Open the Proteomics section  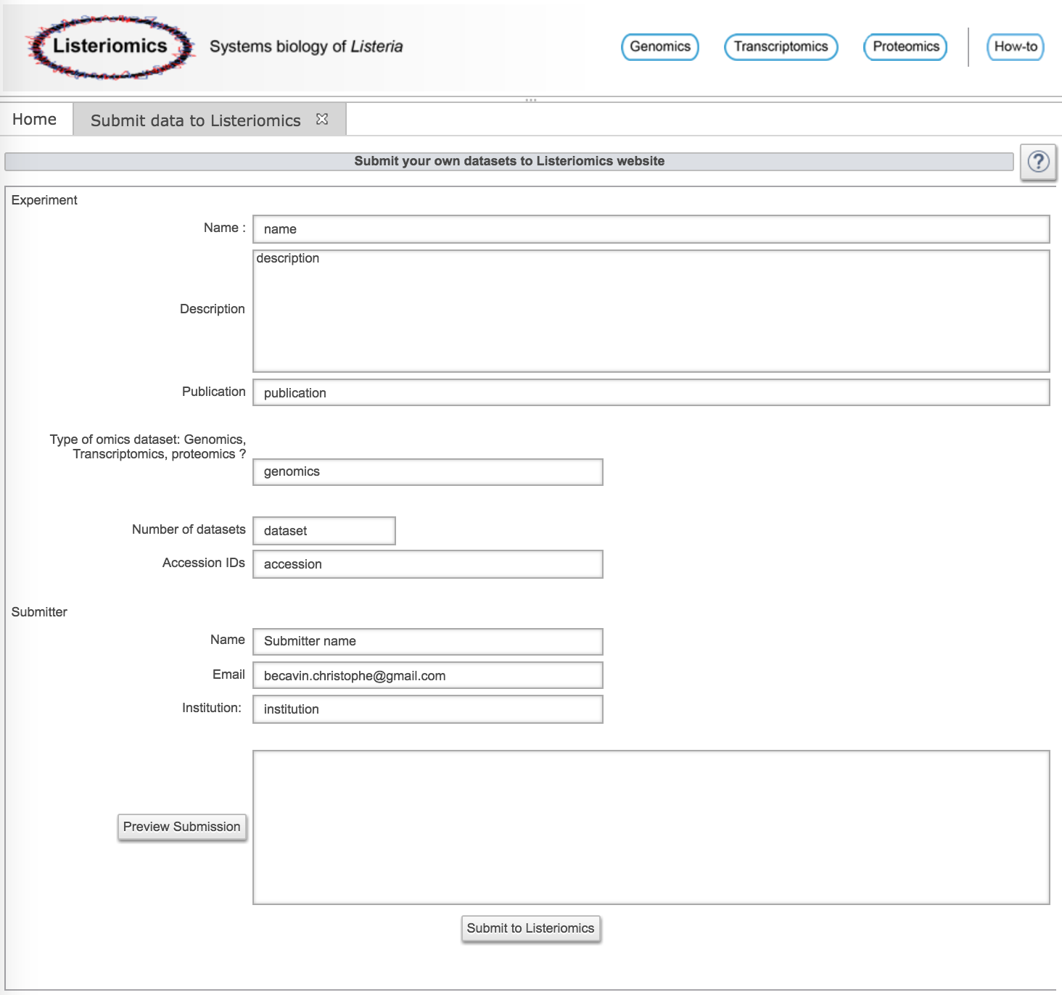[x=905, y=47]
